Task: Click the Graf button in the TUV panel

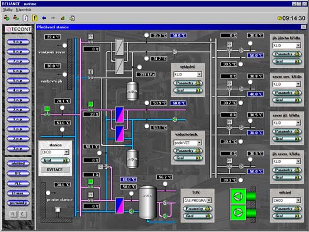Action: [198, 216]
